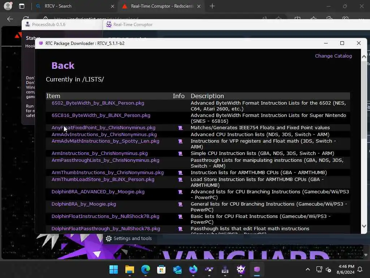The height and width of the screenshot is (278, 370).
Task: Open info for ArmAdvMathInstructions package
Action: (180, 142)
